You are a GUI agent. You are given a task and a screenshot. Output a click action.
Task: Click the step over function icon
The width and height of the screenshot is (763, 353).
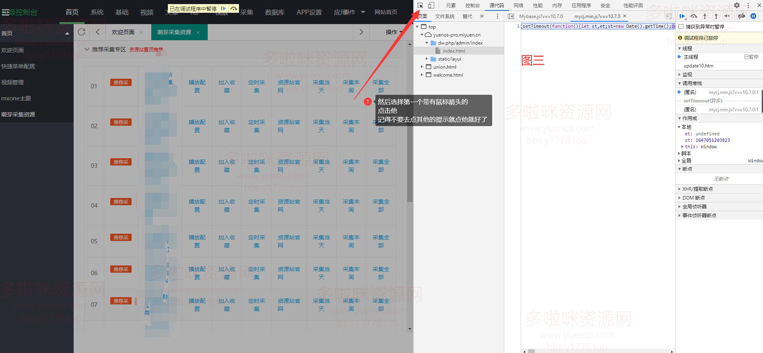click(x=693, y=16)
